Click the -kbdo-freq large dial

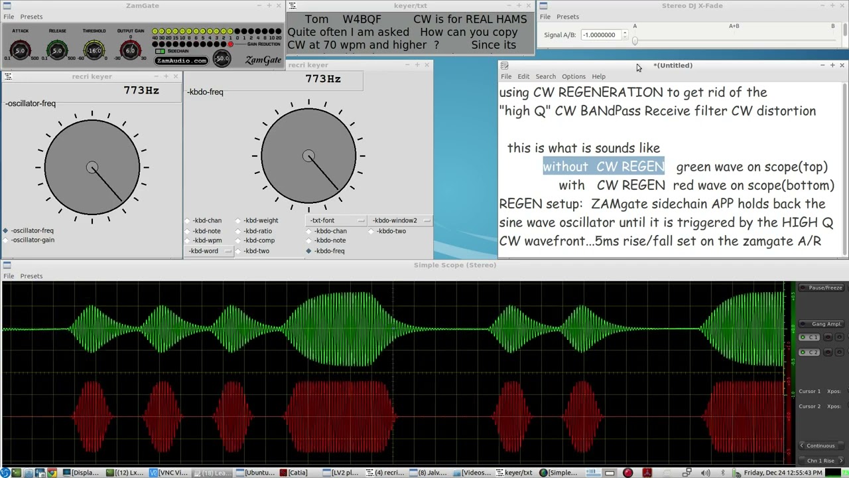pyautogui.click(x=308, y=156)
